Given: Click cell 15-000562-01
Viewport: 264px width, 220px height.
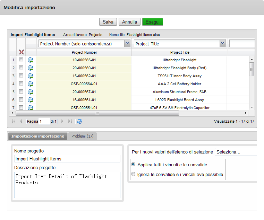Looking at the screenshot, I should [84, 76].
